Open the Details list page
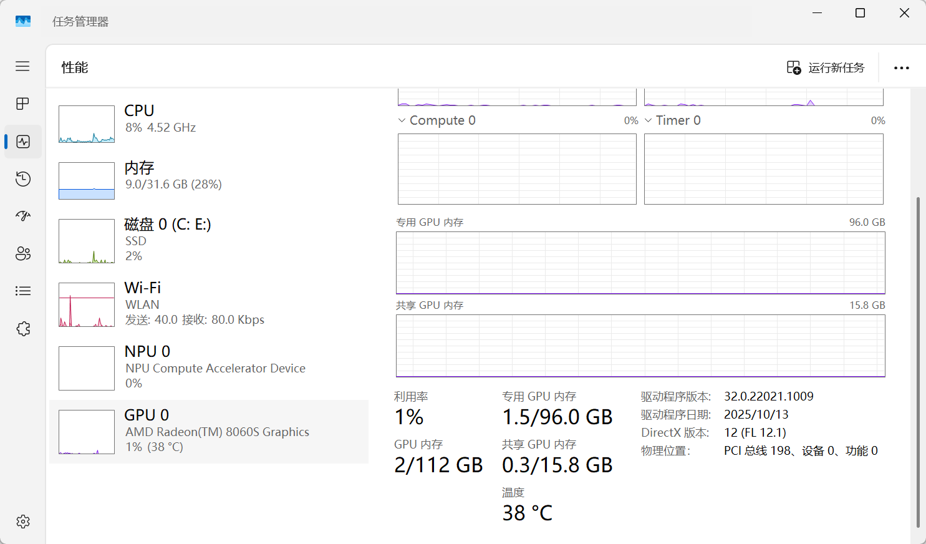Screen dimensions: 926x544 click(x=23, y=291)
